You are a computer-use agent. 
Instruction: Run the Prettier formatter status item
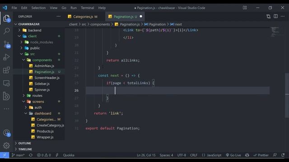(x=261, y=155)
